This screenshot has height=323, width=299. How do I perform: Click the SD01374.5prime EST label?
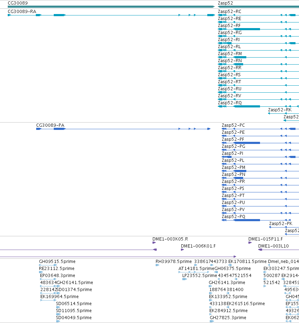74,289
